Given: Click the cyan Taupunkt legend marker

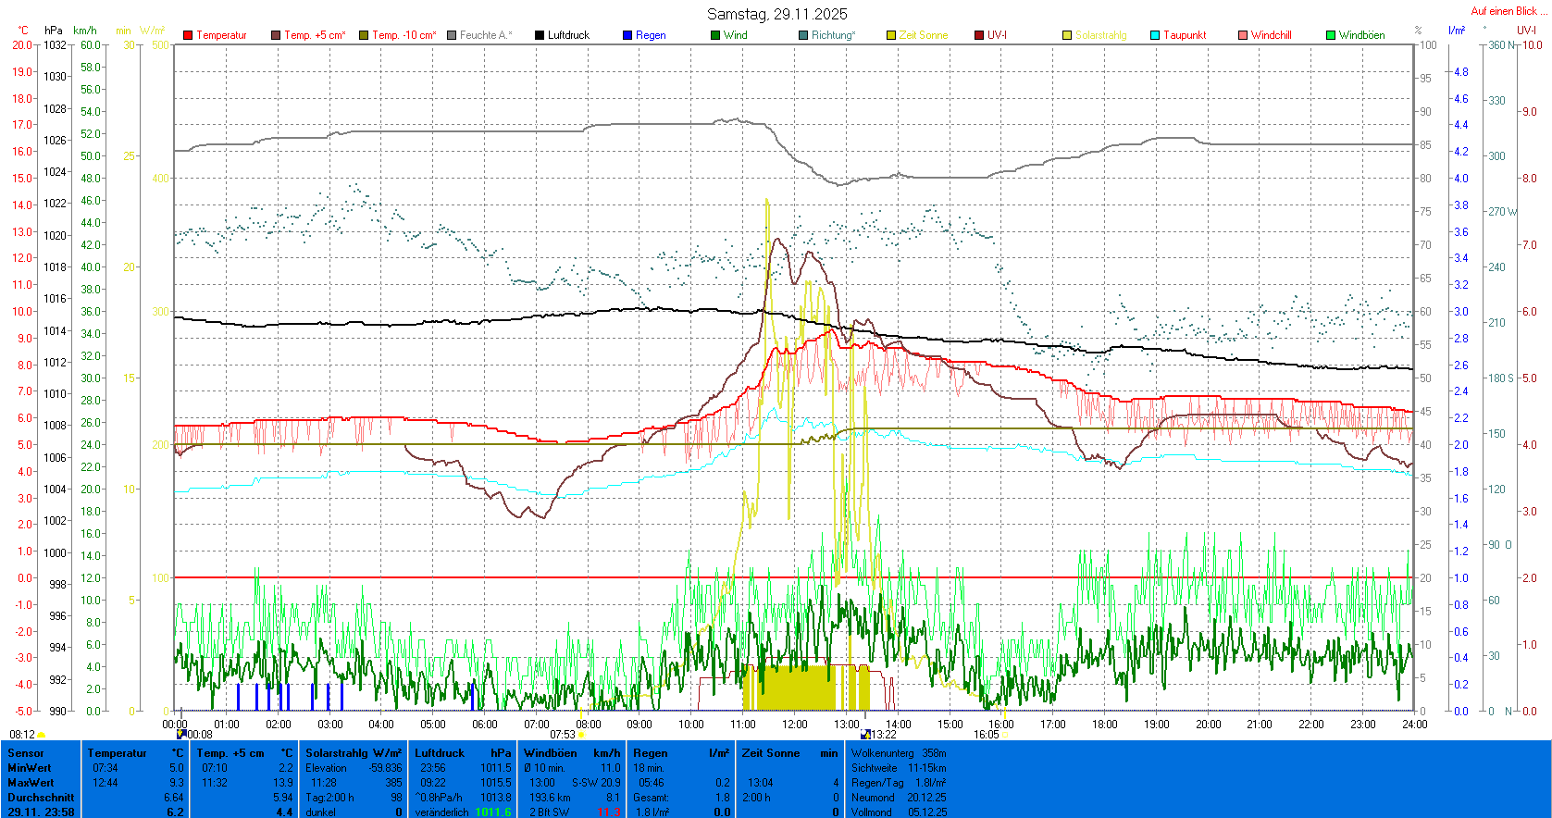Looking at the screenshot, I should [x=1155, y=35].
